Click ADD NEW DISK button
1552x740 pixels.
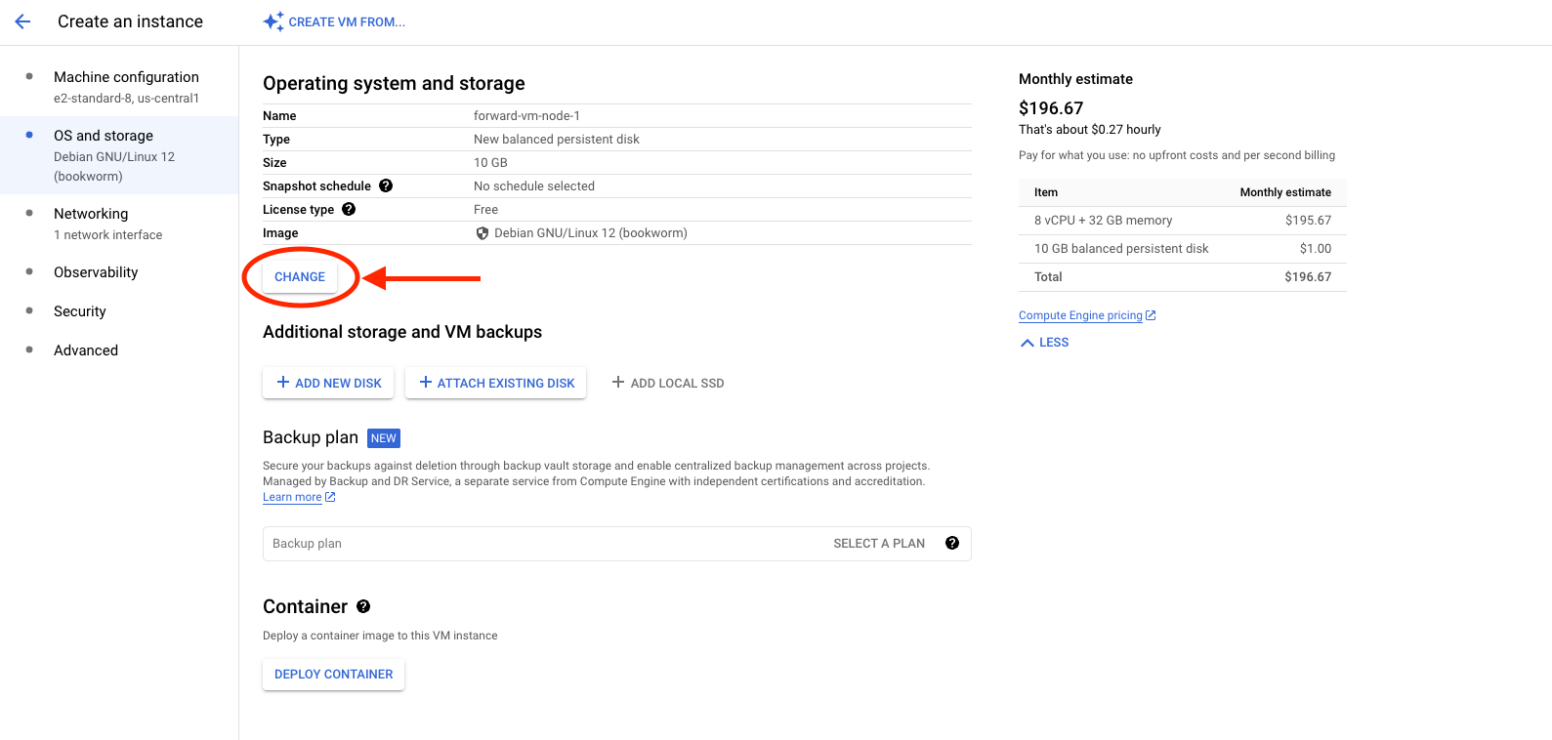pyautogui.click(x=328, y=383)
